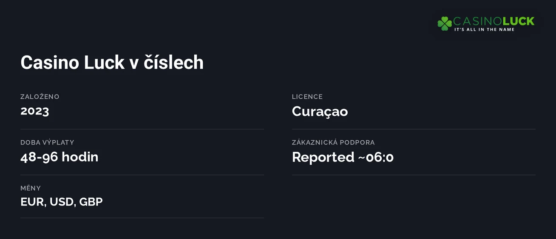Click the divider line under 2023
556x239 pixels.
click(x=142, y=129)
